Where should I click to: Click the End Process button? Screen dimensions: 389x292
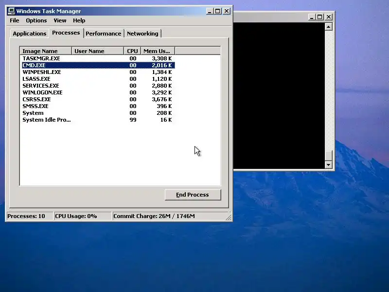coord(193,195)
